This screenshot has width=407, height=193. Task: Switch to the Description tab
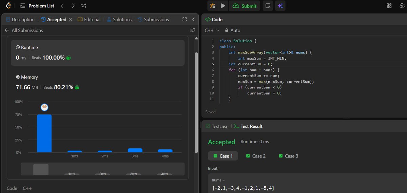(x=20, y=20)
